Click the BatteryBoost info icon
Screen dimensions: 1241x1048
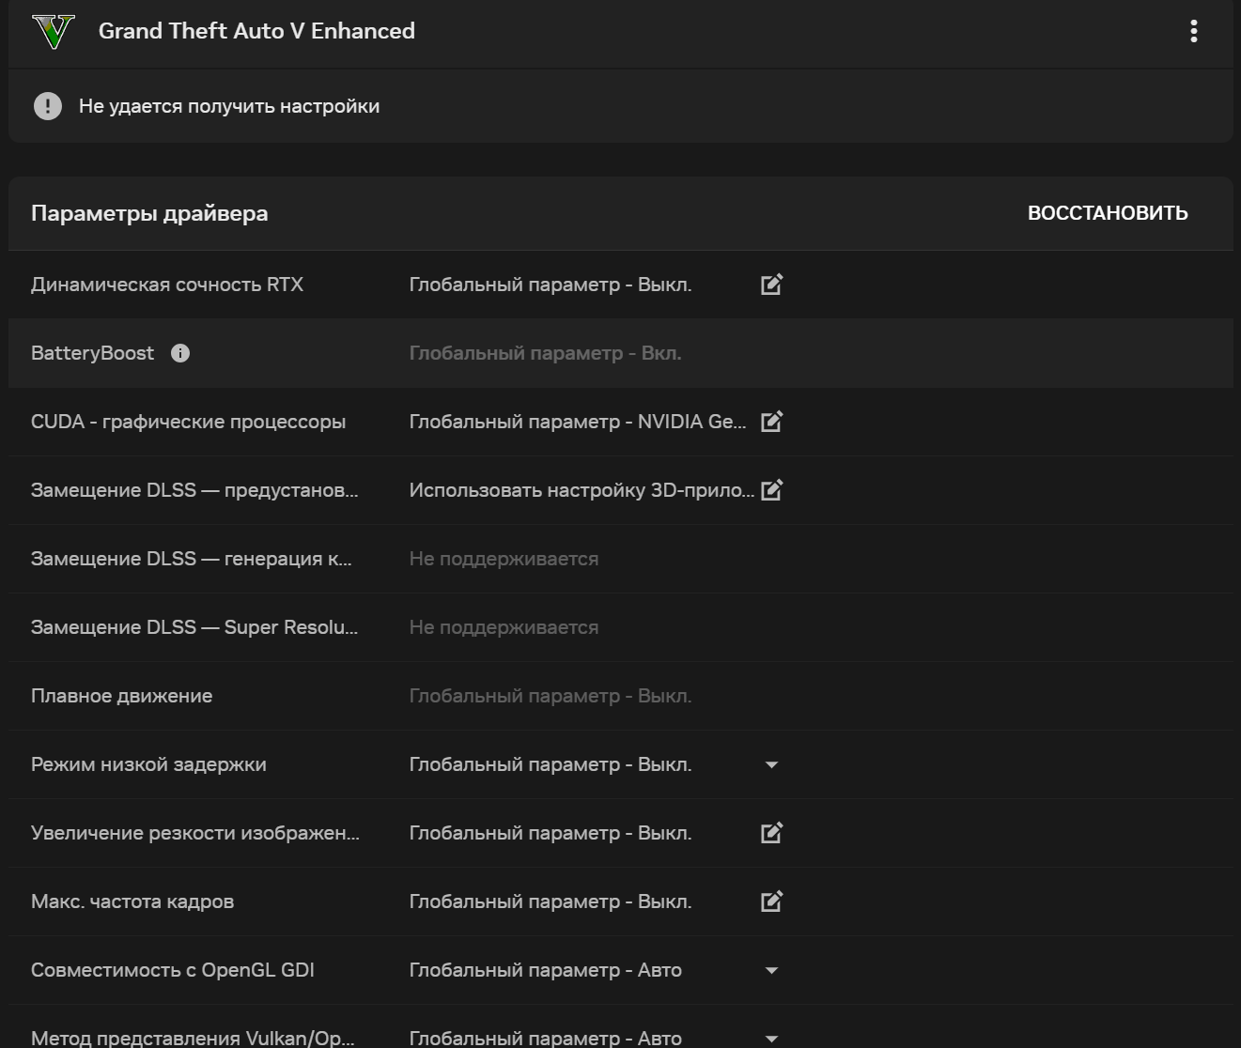[180, 353]
